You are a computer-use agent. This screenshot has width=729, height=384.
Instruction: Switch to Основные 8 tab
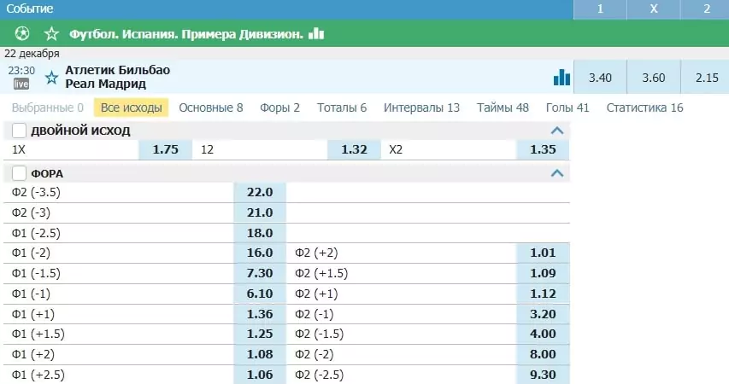pos(210,108)
